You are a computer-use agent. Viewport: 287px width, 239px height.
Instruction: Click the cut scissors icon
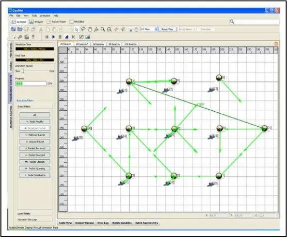click(41, 29)
